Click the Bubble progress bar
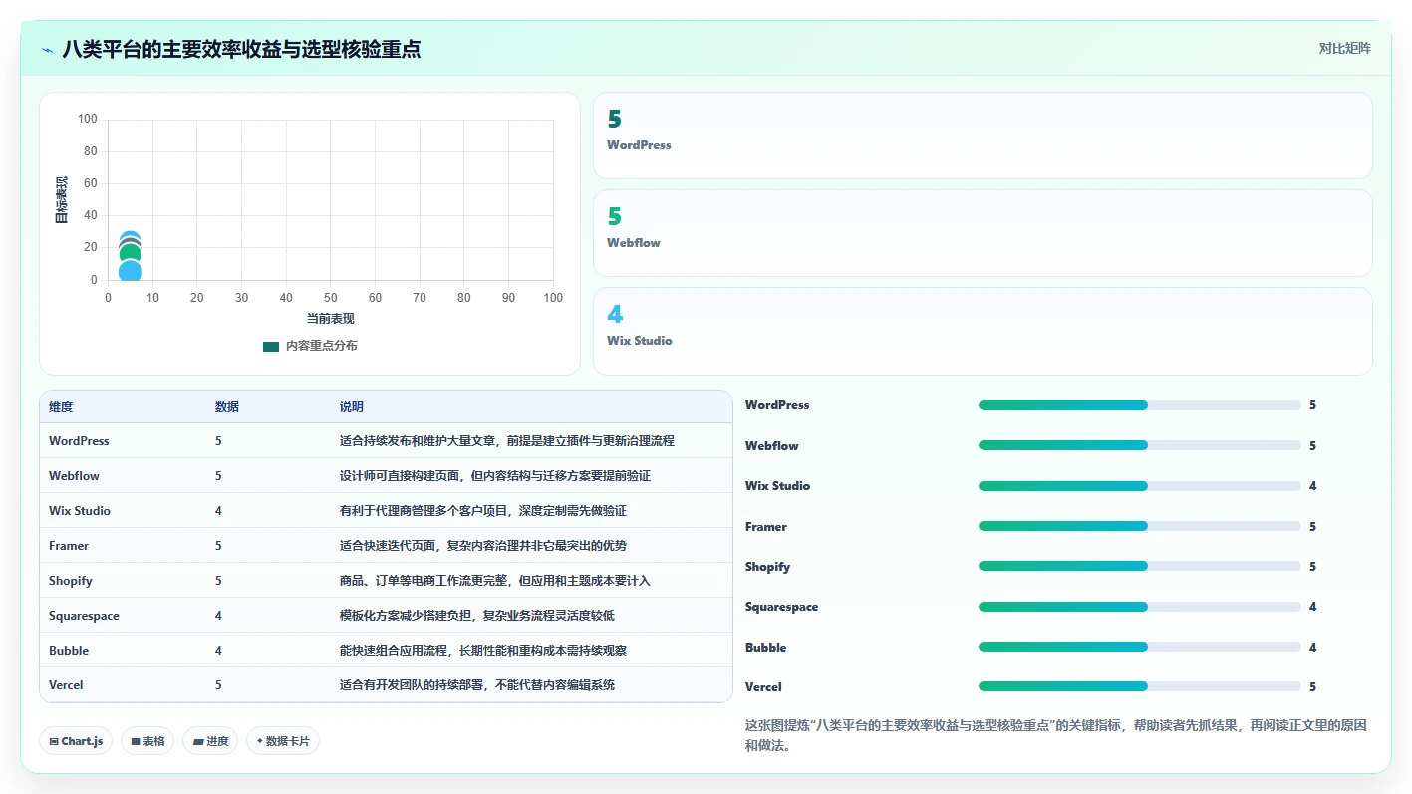The height and width of the screenshot is (794, 1412). coord(1140,647)
